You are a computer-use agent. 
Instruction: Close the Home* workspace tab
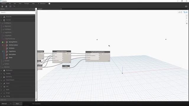coord(61,9)
